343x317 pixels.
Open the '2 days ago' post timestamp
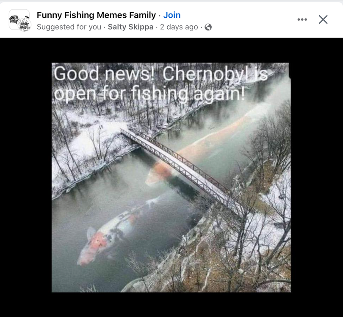coord(179,27)
